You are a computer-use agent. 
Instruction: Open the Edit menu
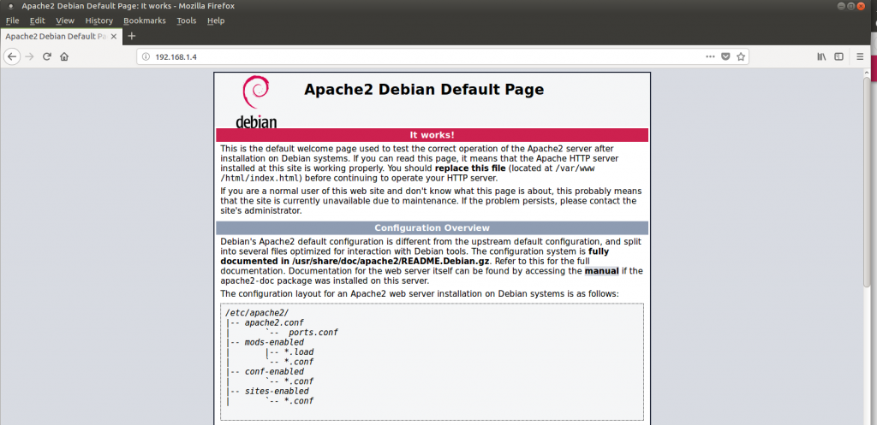click(38, 21)
